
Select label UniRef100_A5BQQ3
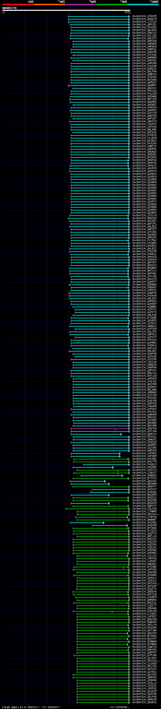pos(144,476)
